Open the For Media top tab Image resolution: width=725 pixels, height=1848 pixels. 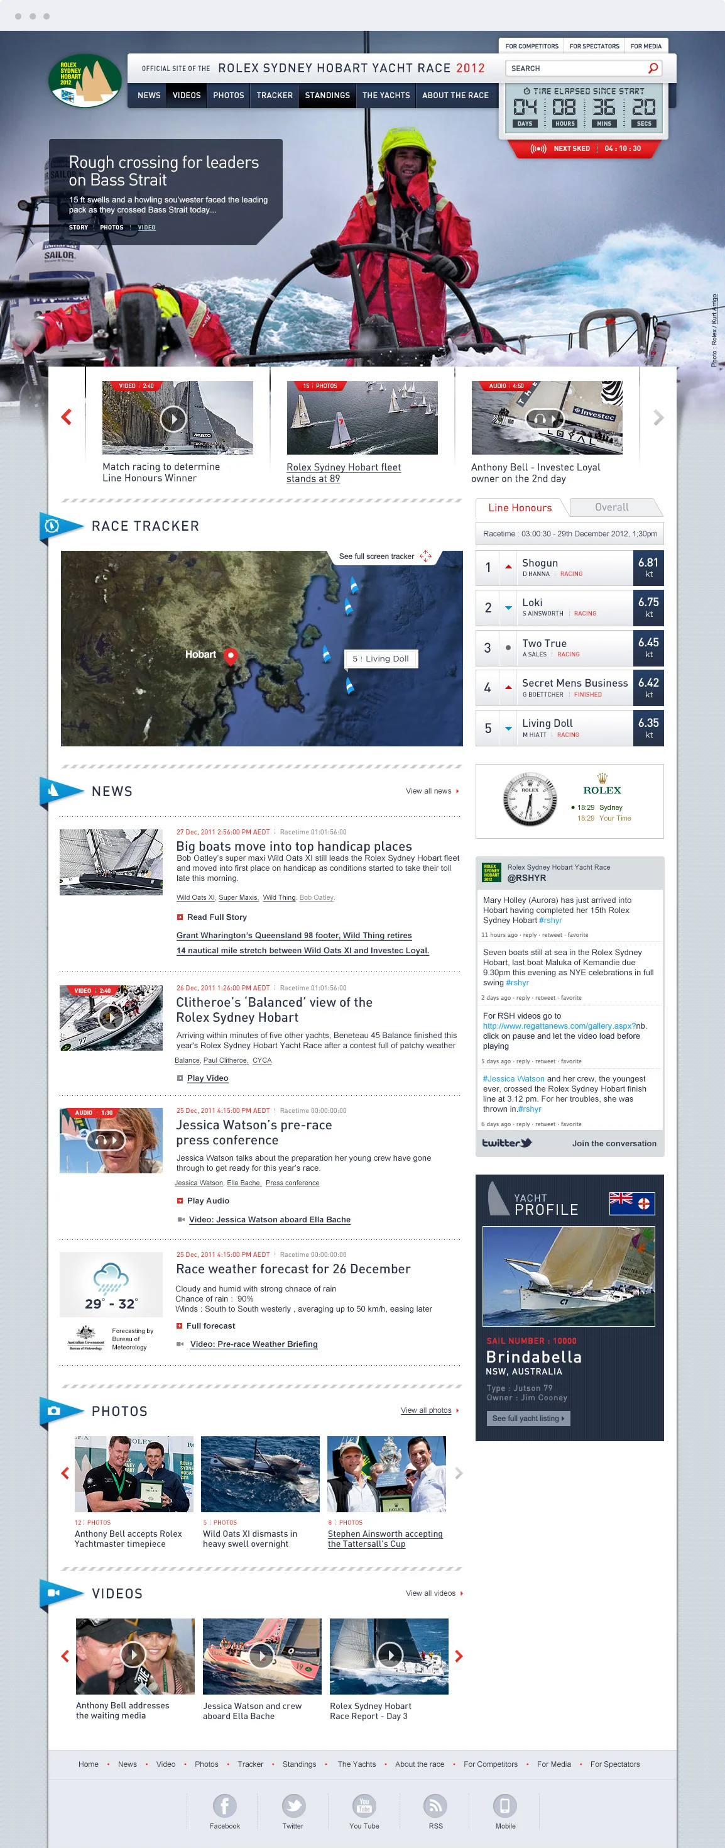click(x=645, y=46)
